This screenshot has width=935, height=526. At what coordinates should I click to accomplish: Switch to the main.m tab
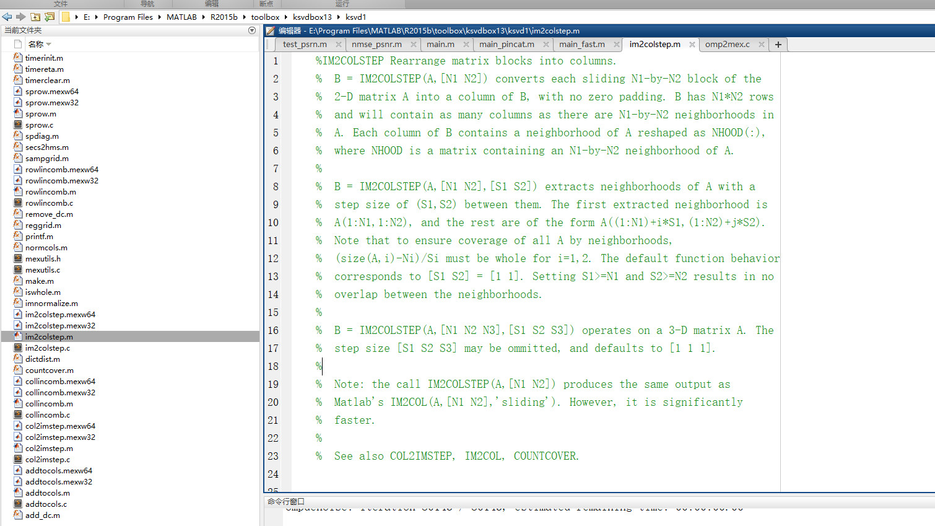click(440, 44)
